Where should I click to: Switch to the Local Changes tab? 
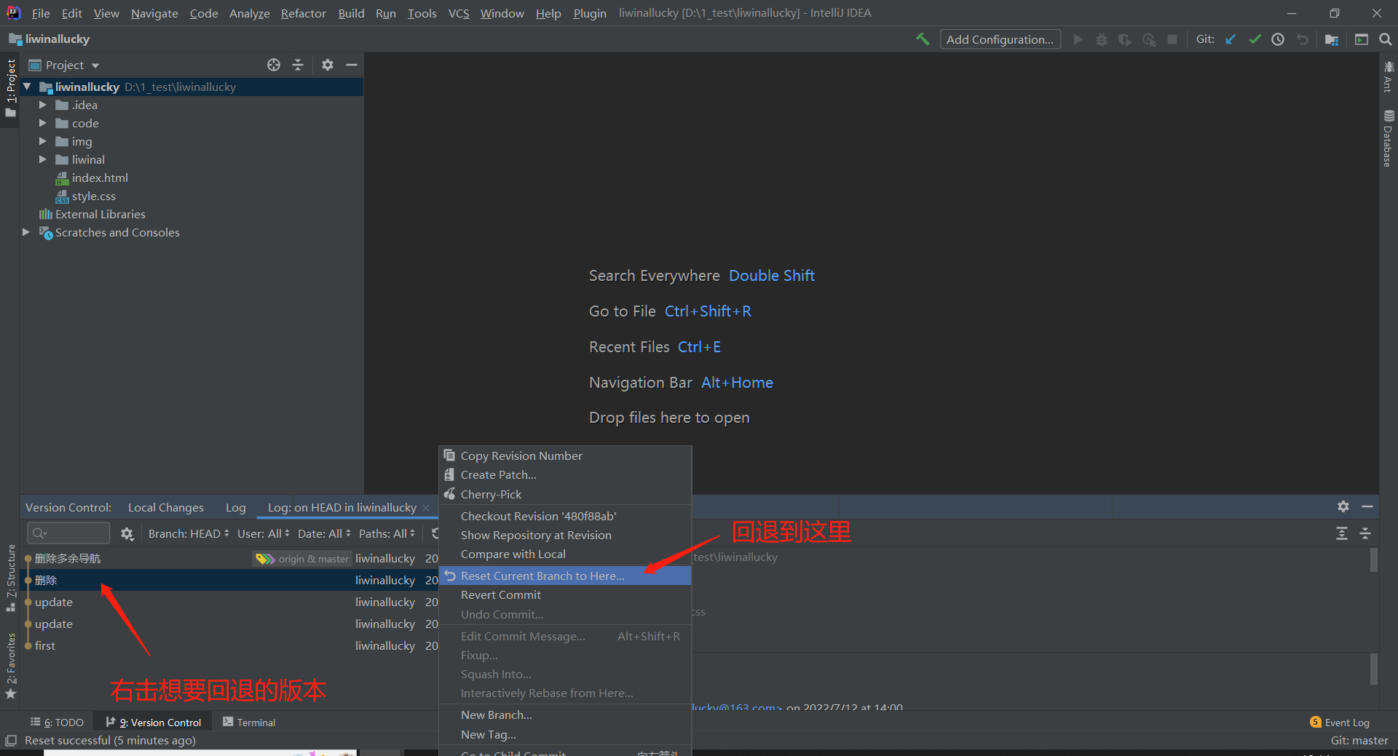[x=166, y=507]
